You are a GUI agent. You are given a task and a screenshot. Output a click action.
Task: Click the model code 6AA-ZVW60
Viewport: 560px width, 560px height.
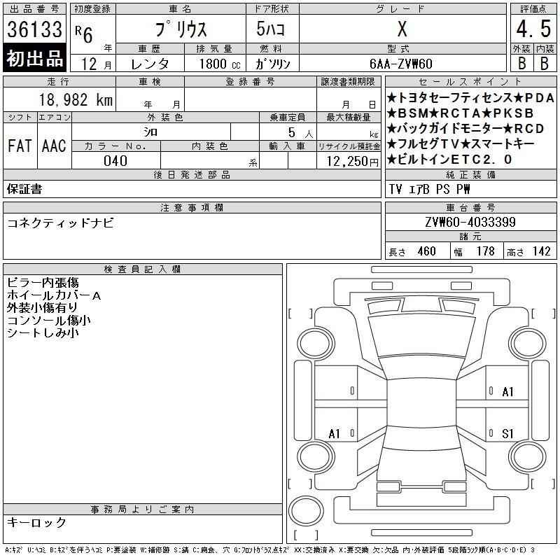(401, 64)
